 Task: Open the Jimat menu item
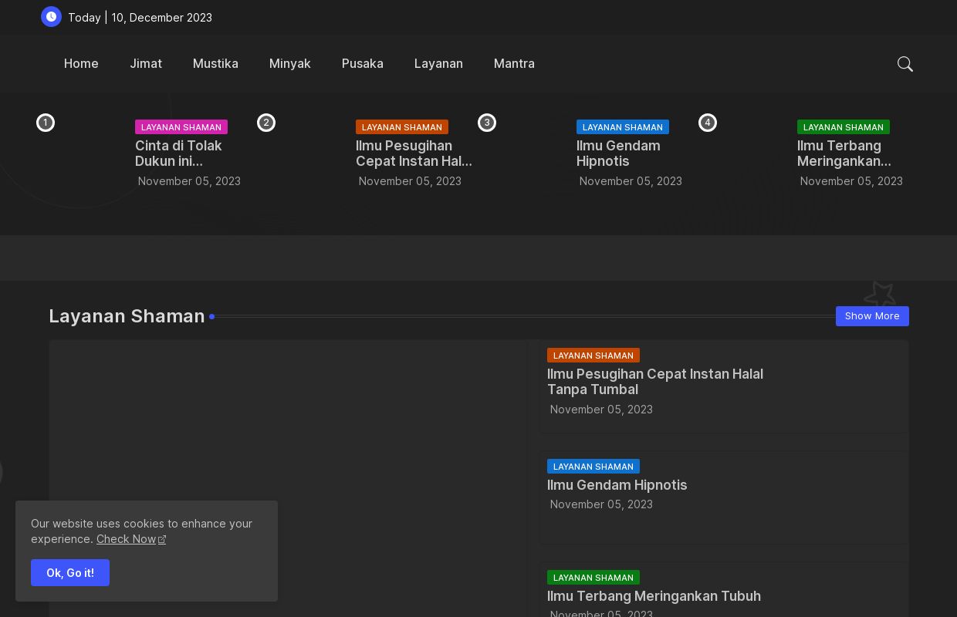point(146,63)
